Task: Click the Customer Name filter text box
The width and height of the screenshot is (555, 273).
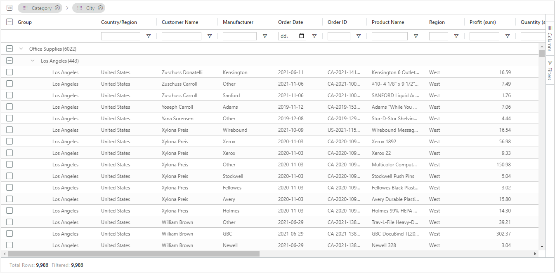Action: 182,36
